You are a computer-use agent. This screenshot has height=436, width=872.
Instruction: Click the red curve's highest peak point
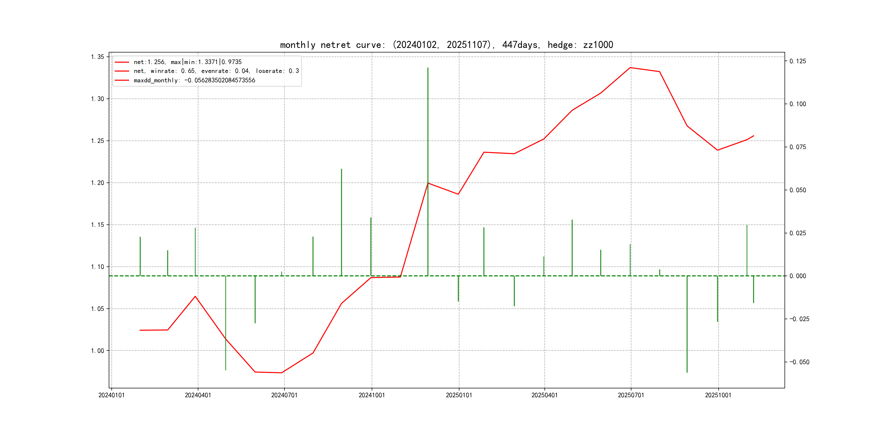point(630,68)
